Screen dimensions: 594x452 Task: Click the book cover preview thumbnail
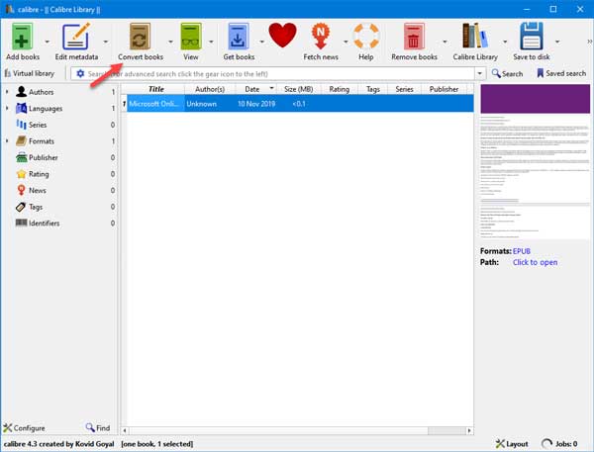[x=535, y=162]
